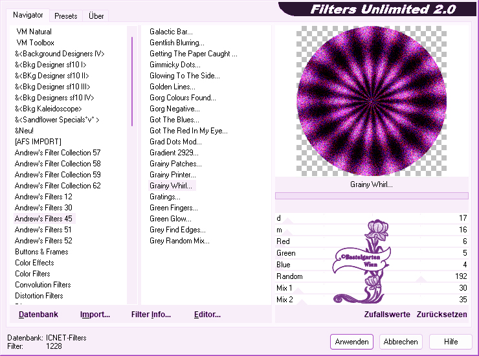Choose Gentlish Blurring... filter
Image resolution: width=479 pixels, height=356 pixels.
[x=177, y=43]
